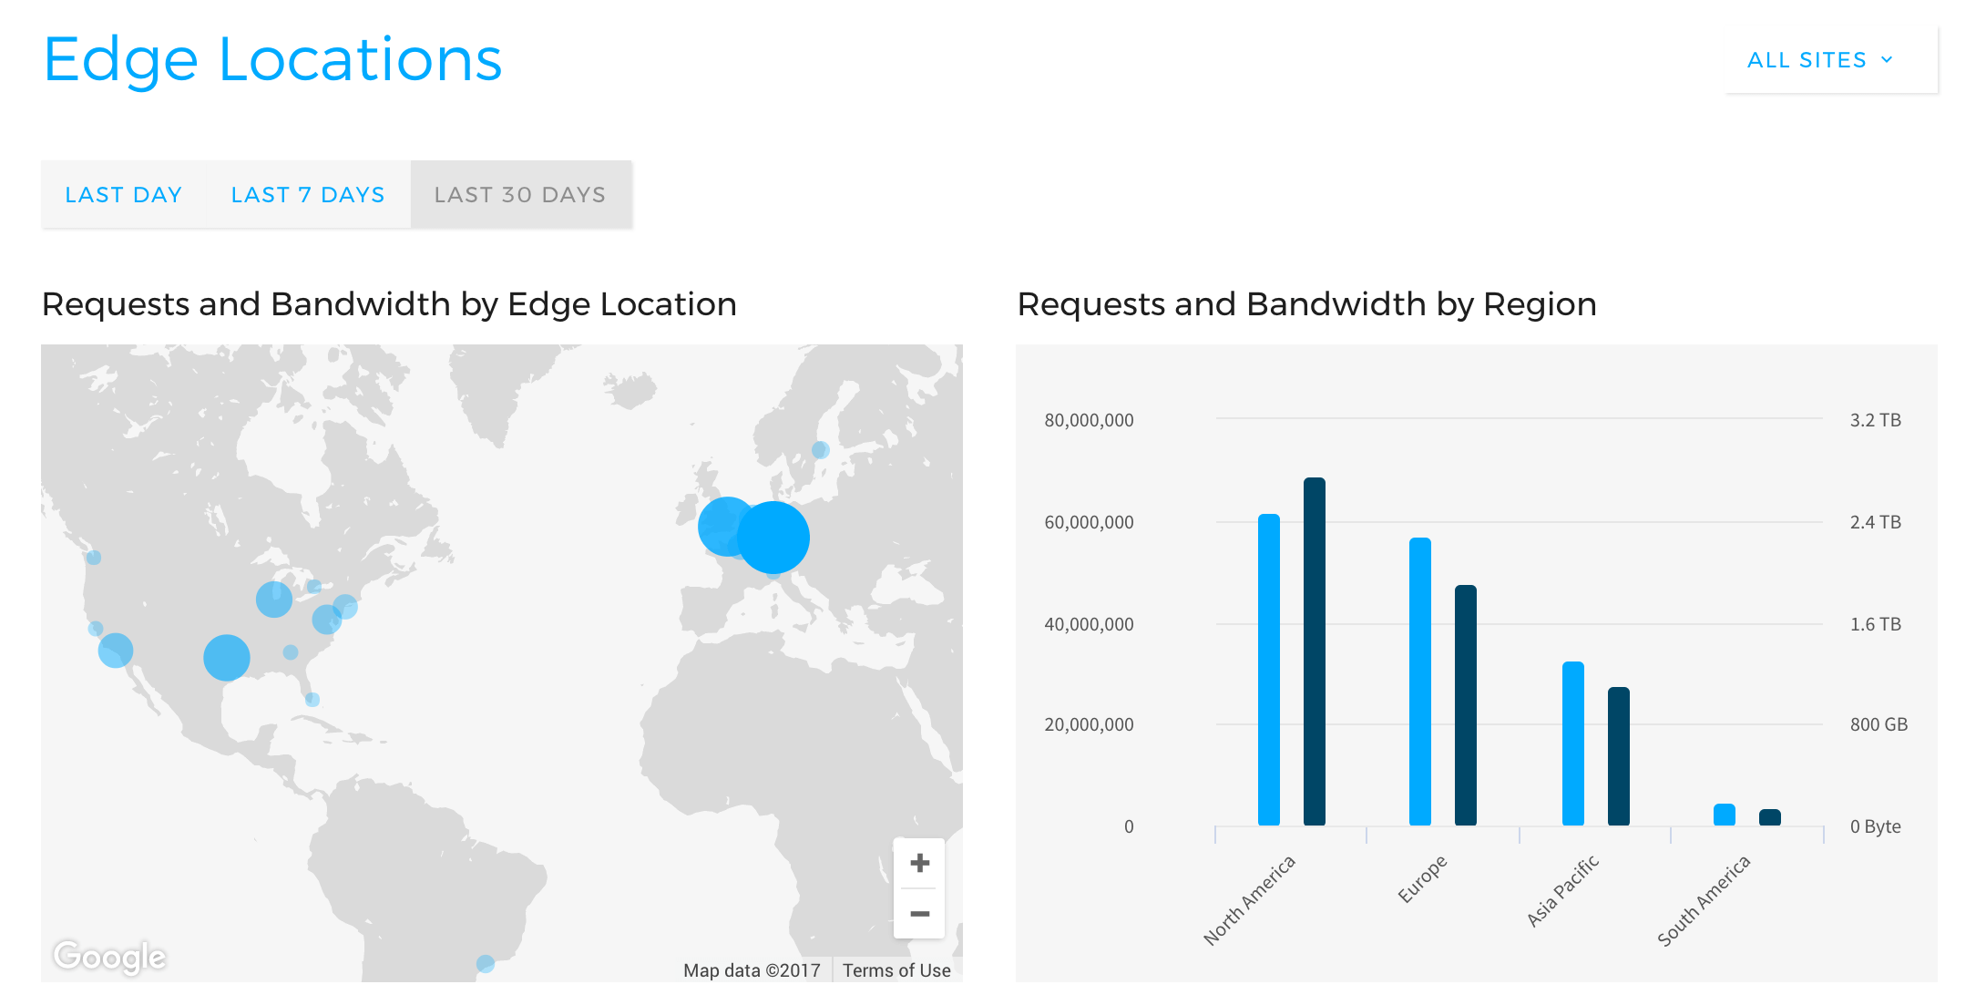Click Europe dark blue bandwidth bar
Screen dimensions: 1986x1005
pos(1466,705)
